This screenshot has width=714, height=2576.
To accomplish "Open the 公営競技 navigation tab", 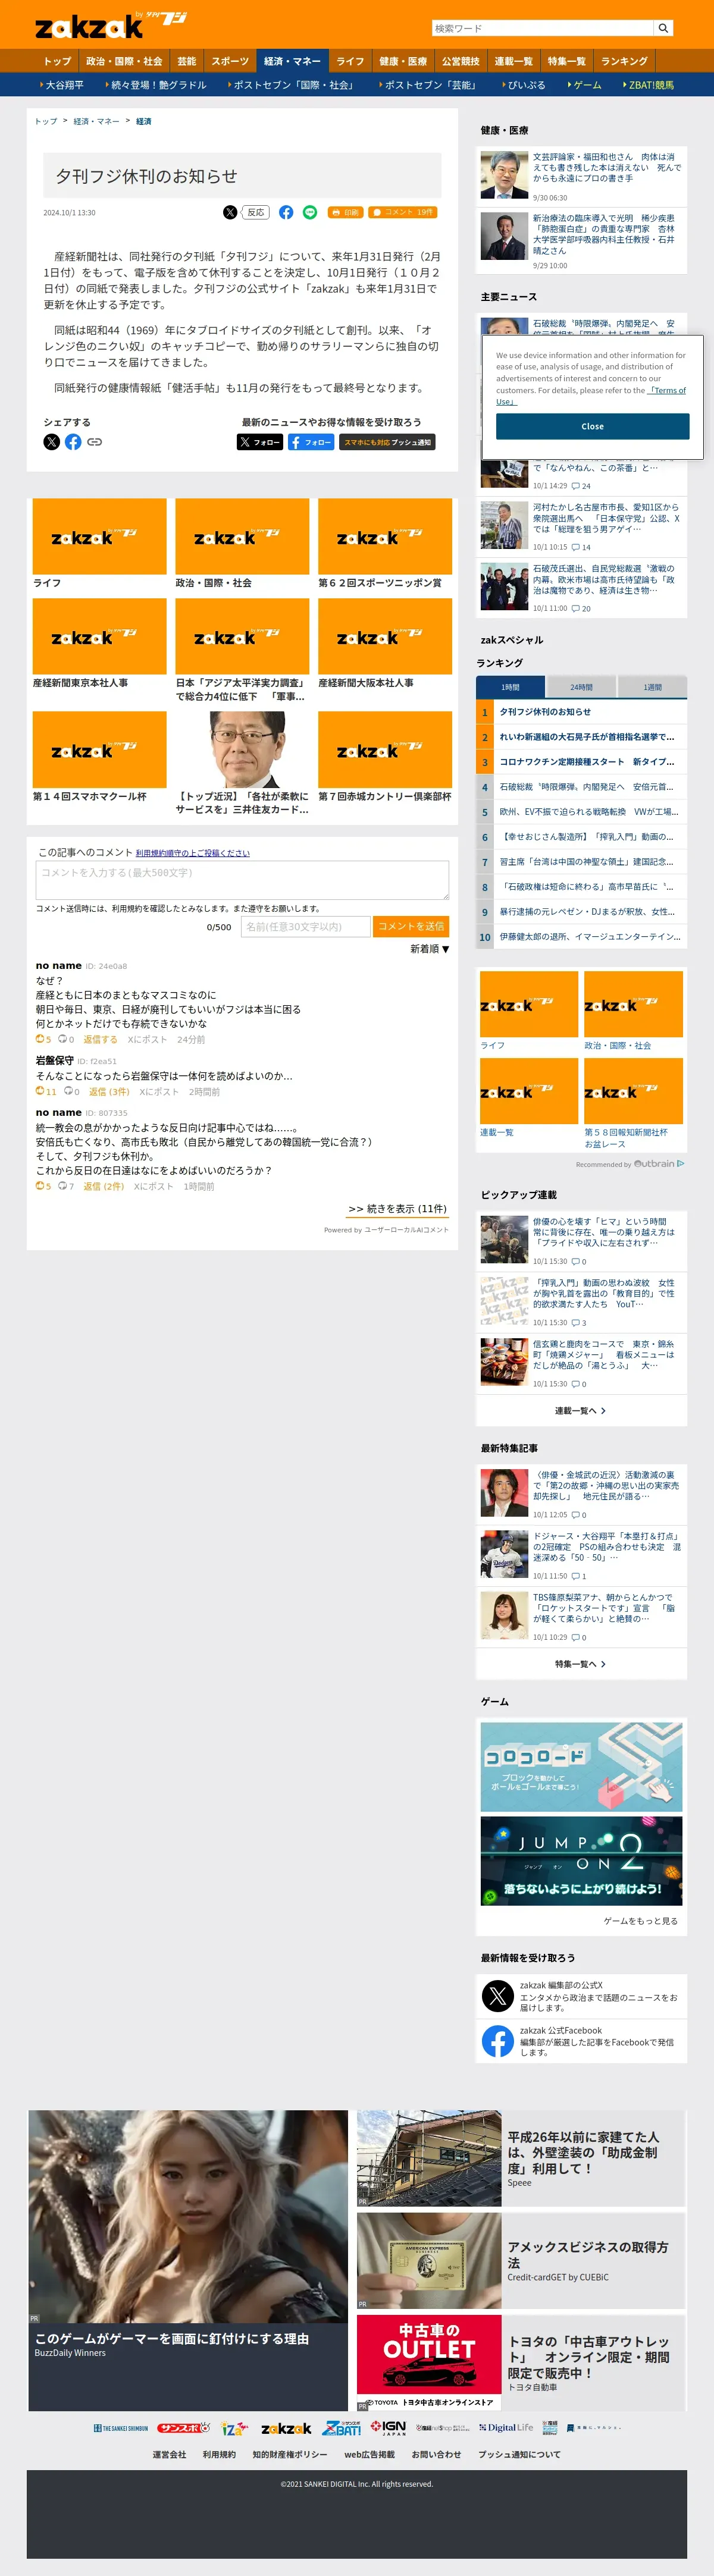I will tap(461, 61).
